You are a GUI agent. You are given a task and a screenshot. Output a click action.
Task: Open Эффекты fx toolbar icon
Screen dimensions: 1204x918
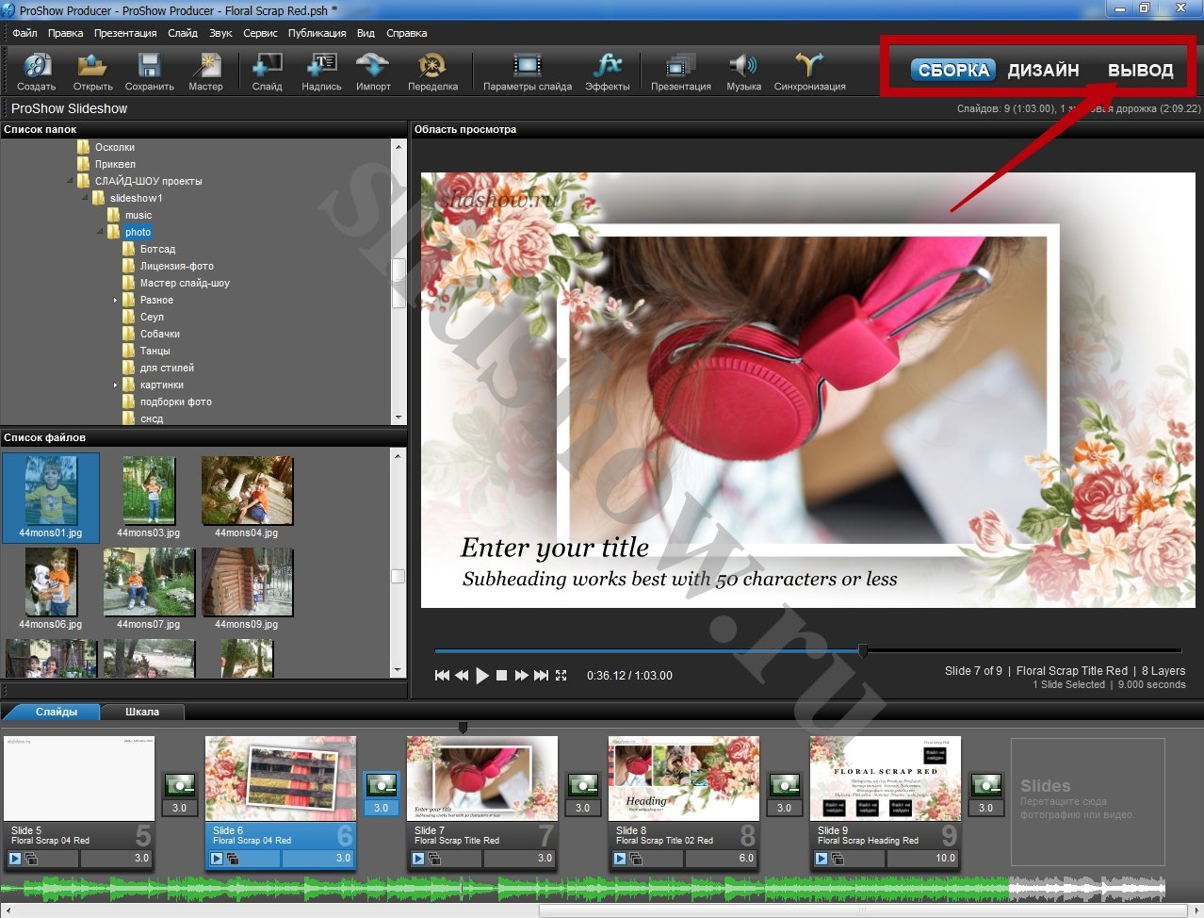tap(608, 66)
